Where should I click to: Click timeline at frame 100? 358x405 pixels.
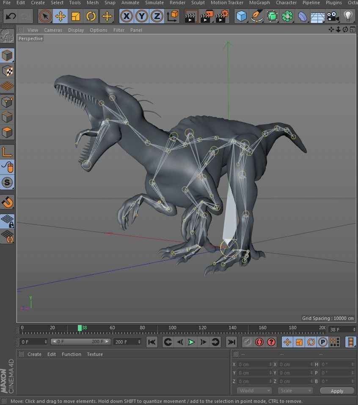click(x=172, y=328)
